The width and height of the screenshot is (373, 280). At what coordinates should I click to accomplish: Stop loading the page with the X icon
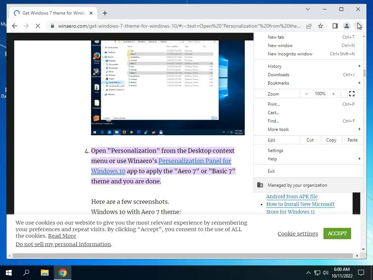coord(38,26)
